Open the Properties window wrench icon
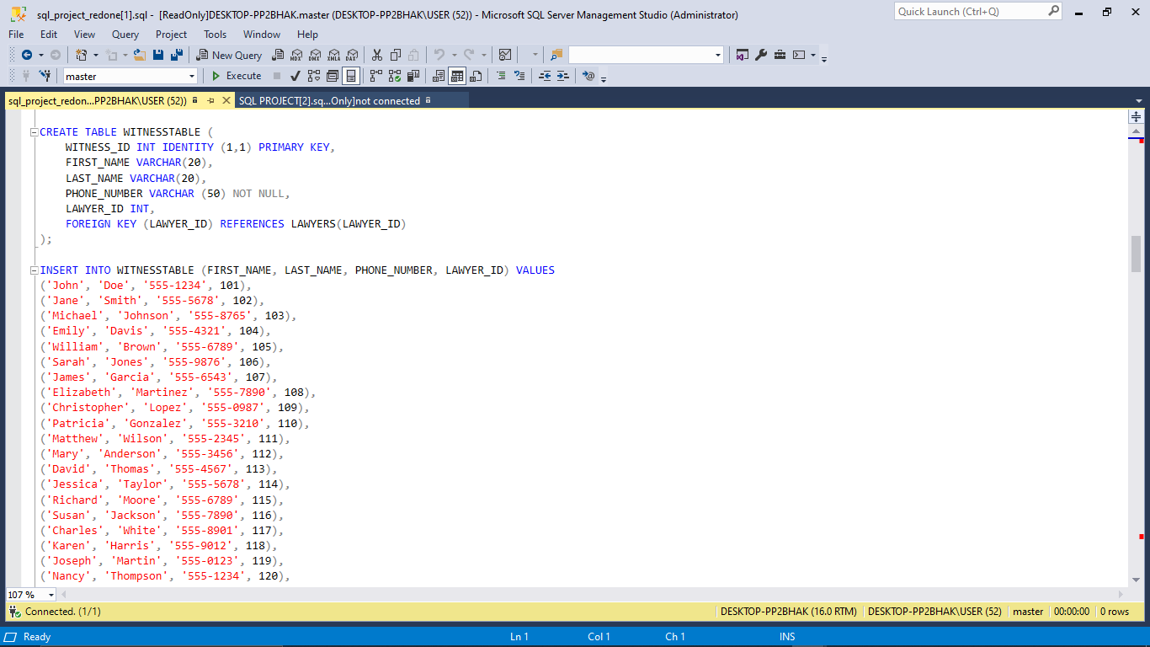Image resolution: width=1150 pixels, height=647 pixels. click(761, 55)
